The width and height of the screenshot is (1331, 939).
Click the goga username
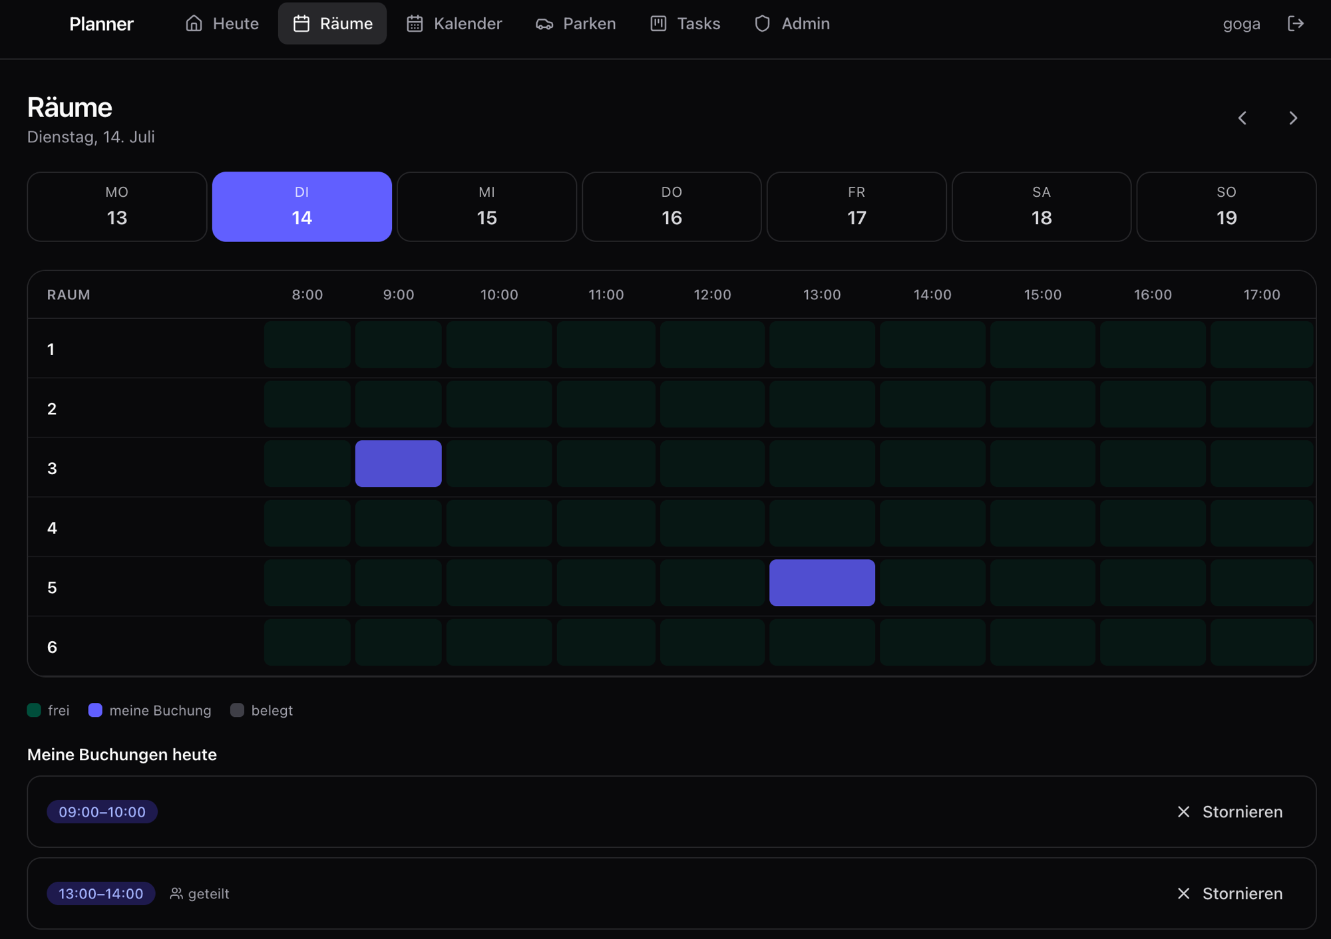[1241, 24]
